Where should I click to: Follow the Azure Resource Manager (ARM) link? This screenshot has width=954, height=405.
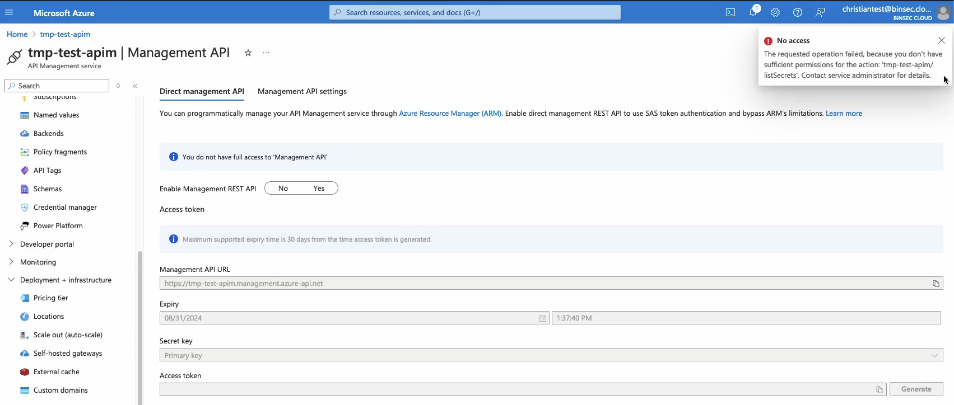coord(450,114)
